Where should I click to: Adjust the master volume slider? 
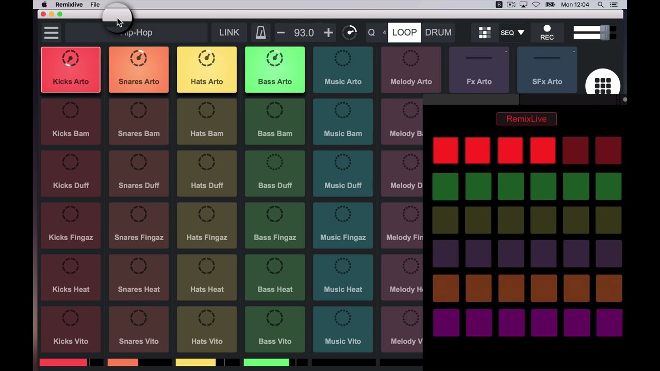[x=595, y=32]
